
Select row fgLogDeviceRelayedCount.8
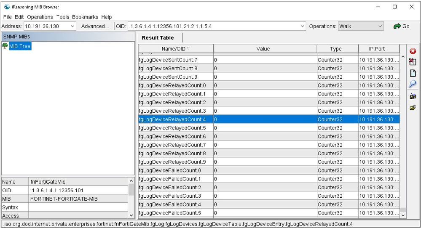click(269, 154)
